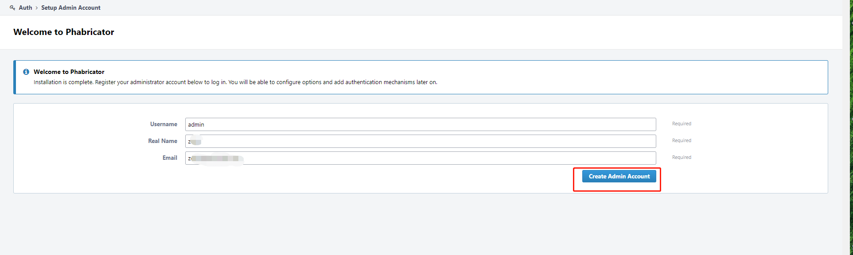
Task: Click Required caption beside Real Name field
Action: (x=682, y=140)
